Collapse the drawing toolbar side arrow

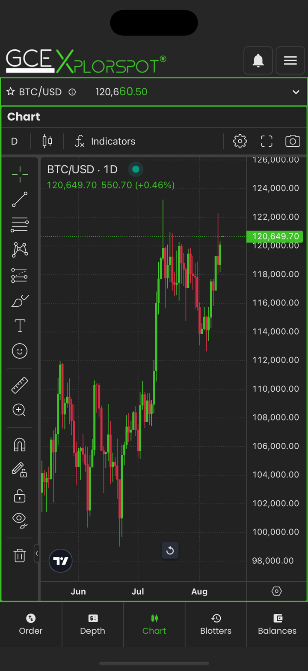coord(37,553)
